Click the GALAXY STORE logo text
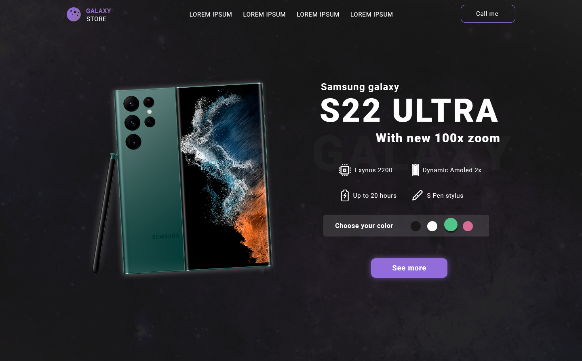The width and height of the screenshot is (582, 361). [98, 15]
